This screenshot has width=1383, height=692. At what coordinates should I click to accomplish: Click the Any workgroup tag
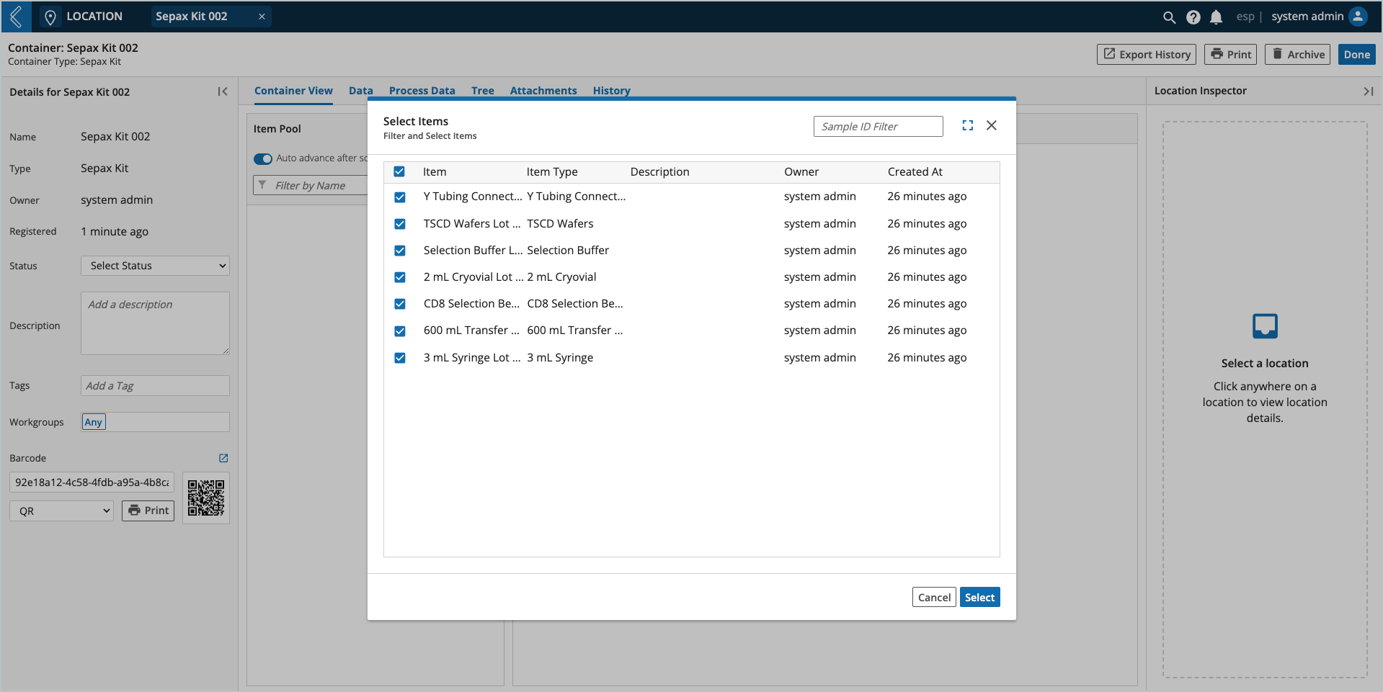coord(93,422)
